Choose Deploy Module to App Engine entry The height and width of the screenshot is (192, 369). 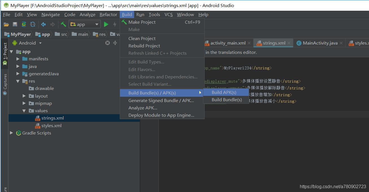[162, 115]
